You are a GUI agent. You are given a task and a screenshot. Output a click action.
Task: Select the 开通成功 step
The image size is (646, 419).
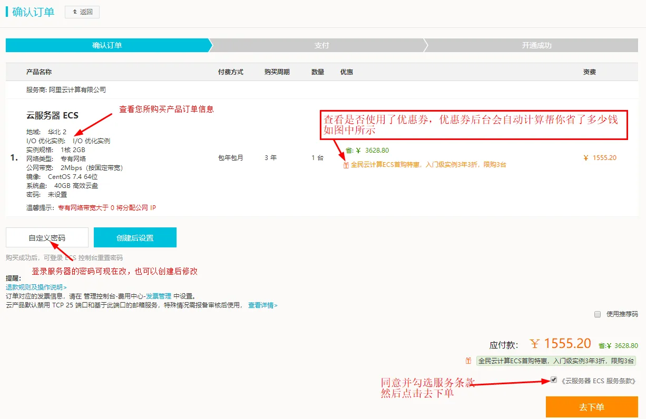pos(536,46)
